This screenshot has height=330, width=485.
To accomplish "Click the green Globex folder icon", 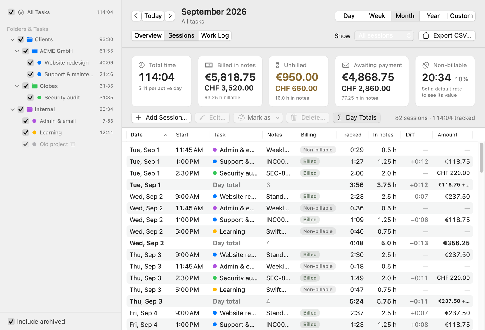I will 35,86.
